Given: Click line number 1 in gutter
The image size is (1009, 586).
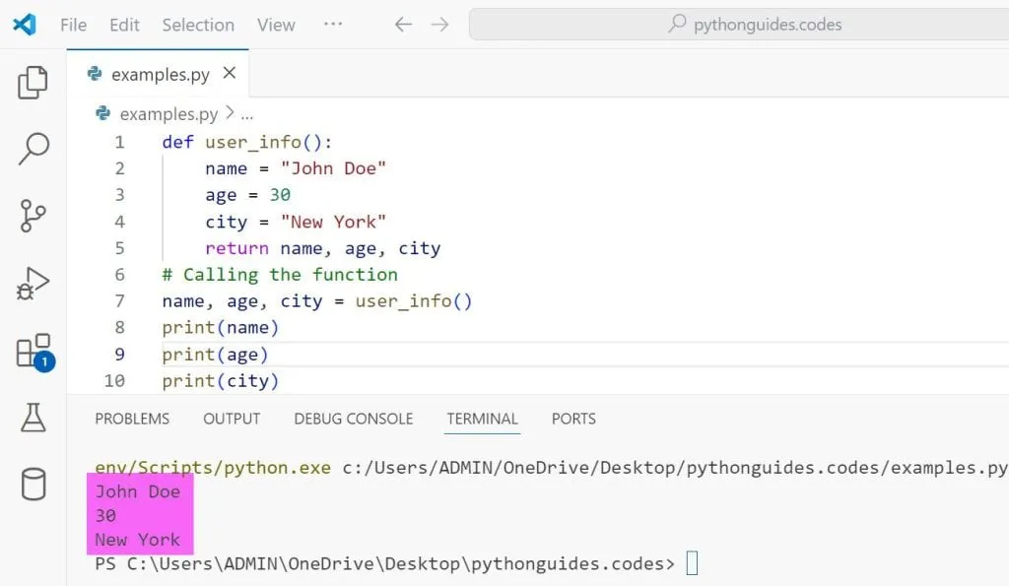Looking at the screenshot, I should pyautogui.click(x=119, y=142).
